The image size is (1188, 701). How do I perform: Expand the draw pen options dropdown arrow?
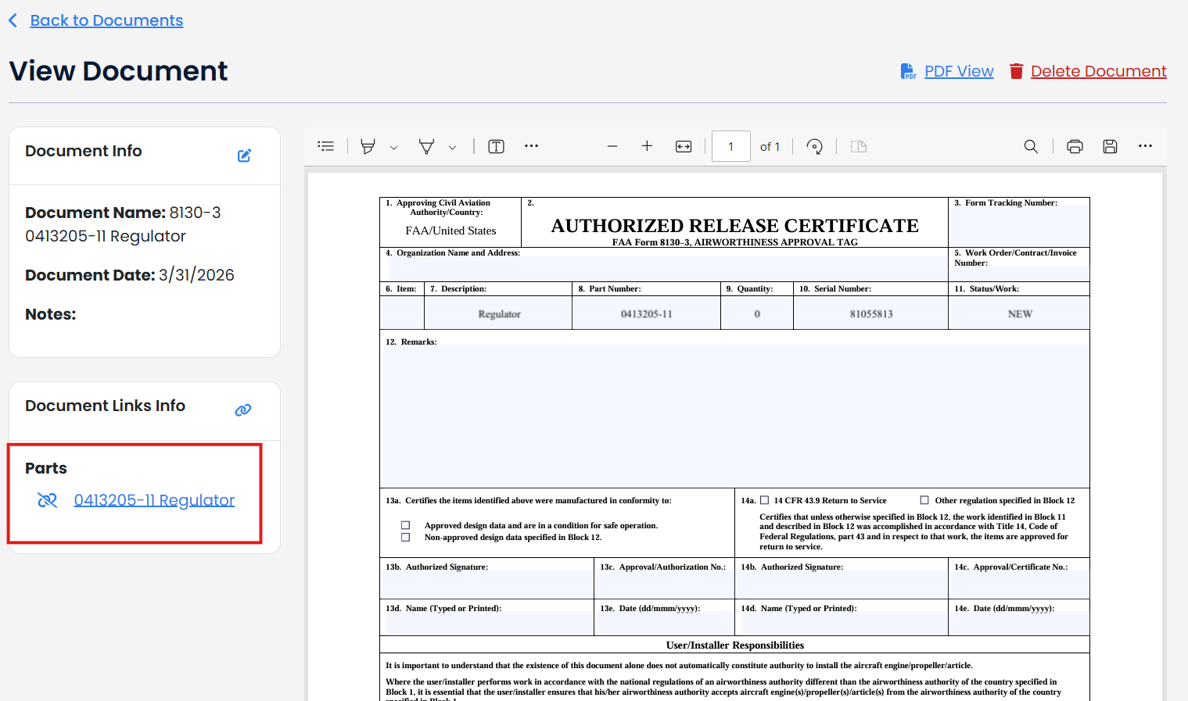(x=452, y=147)
